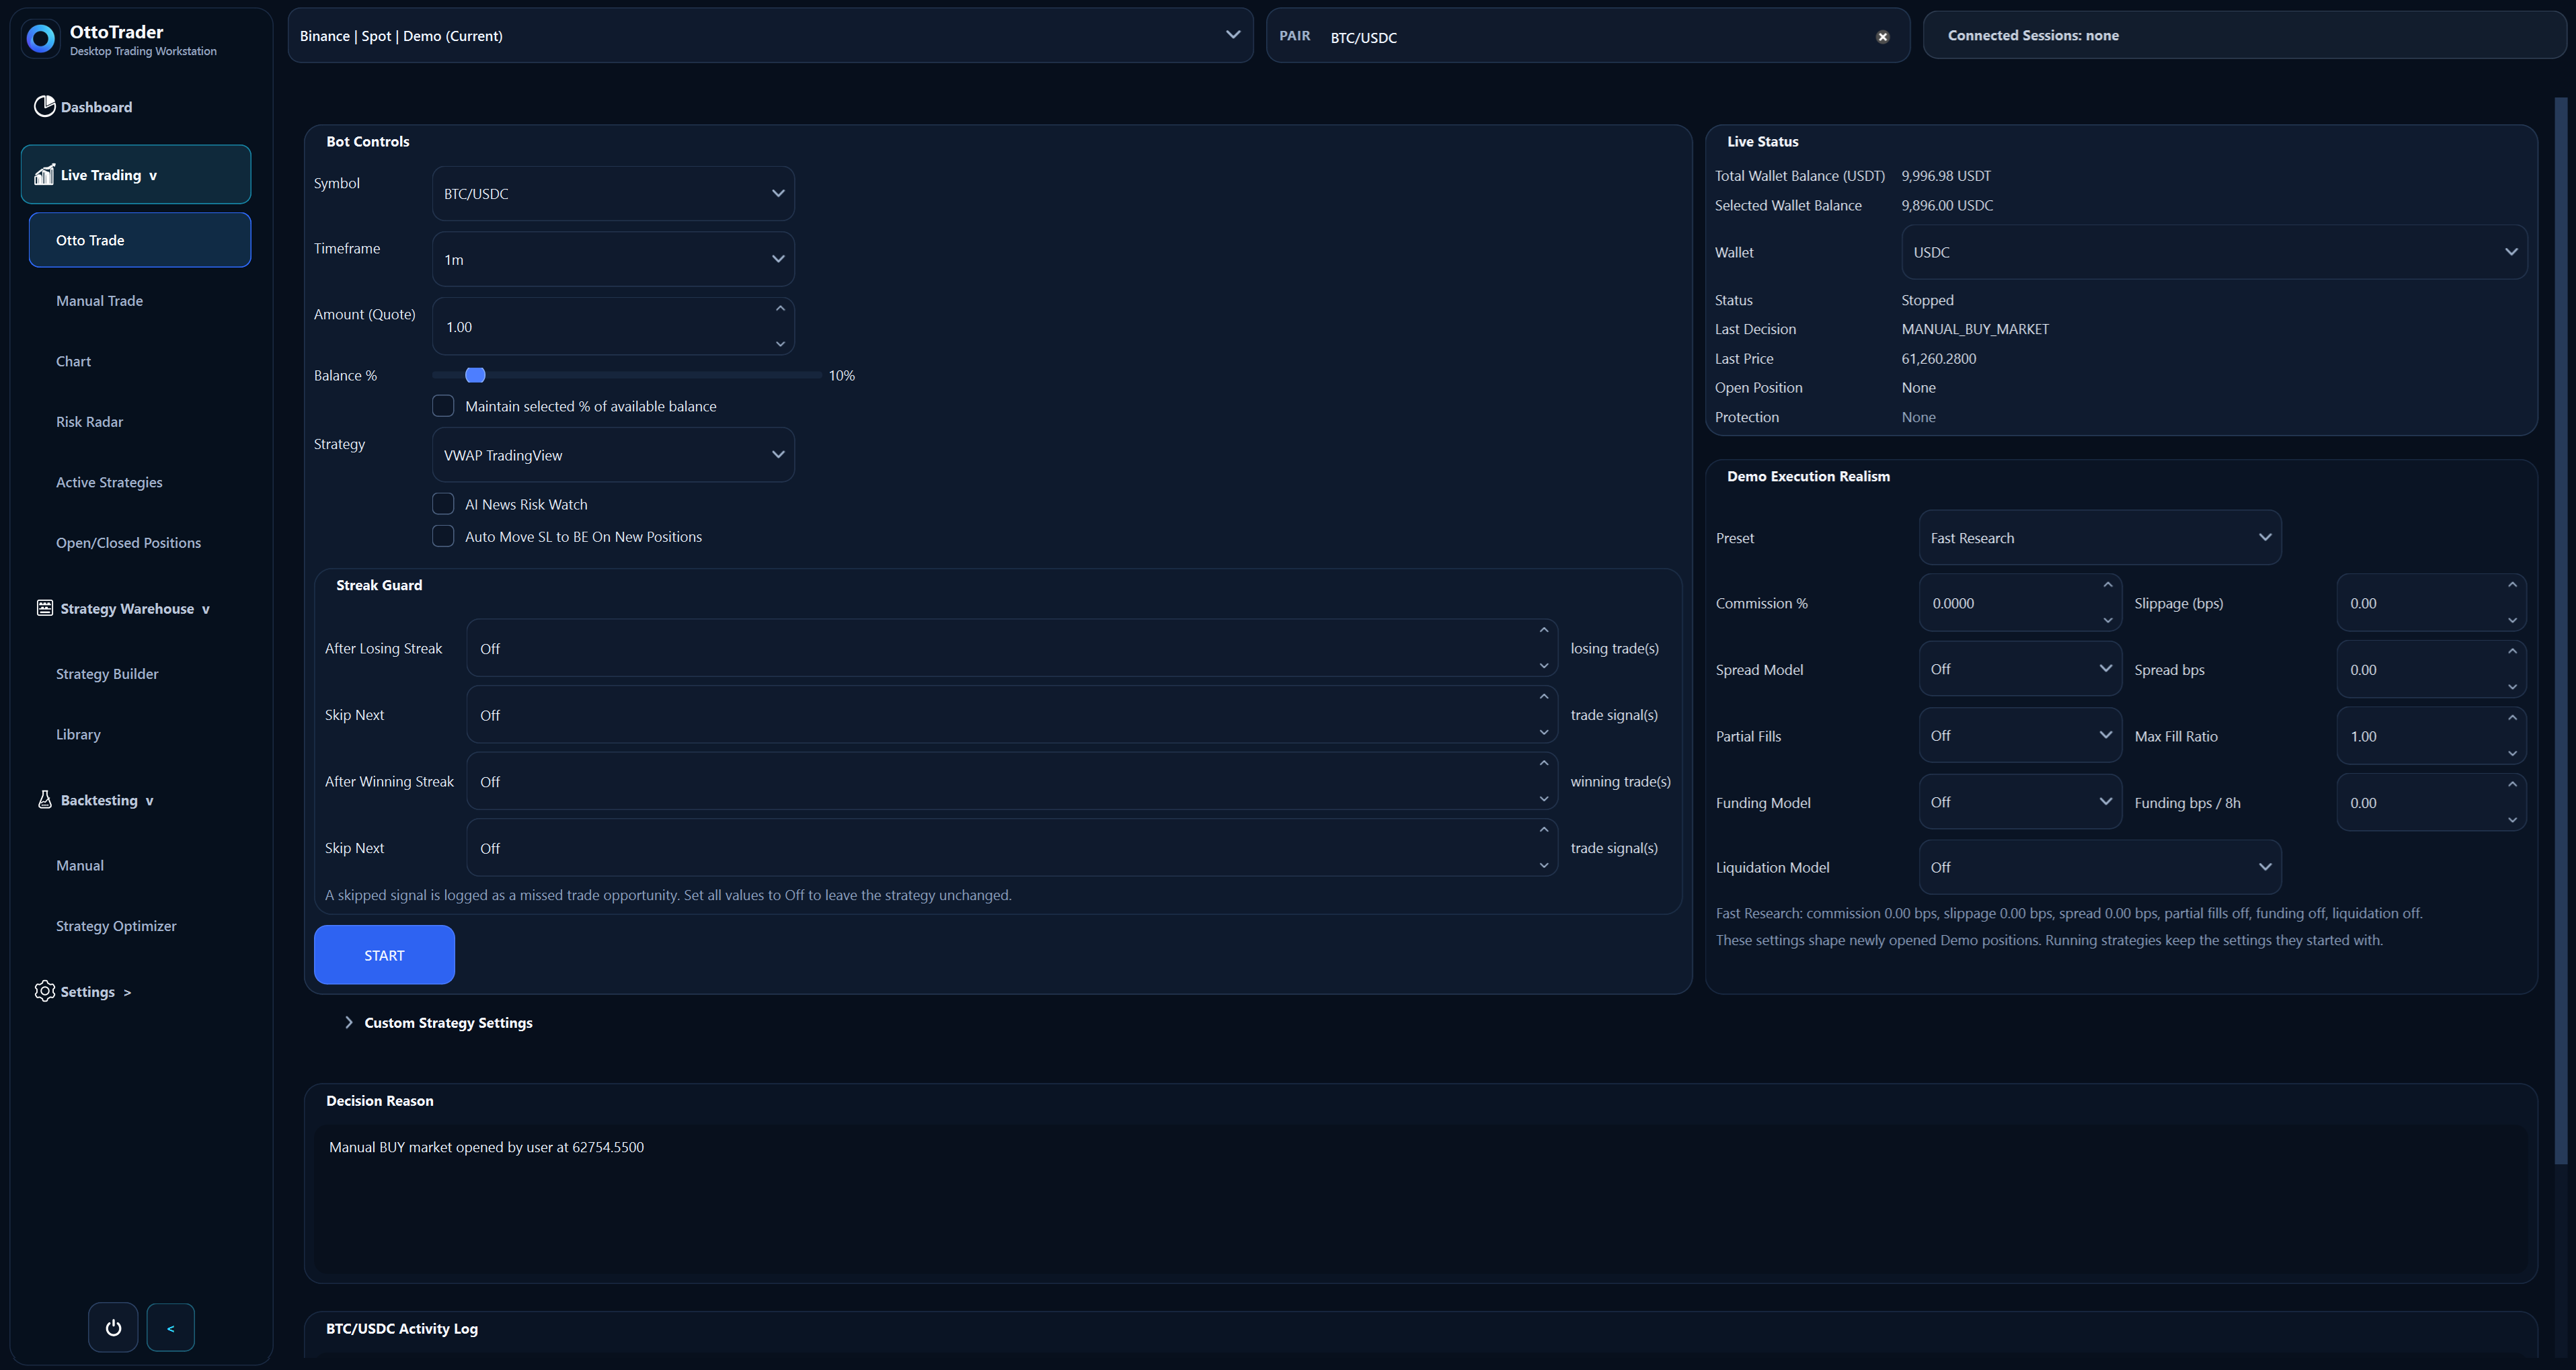Increase the Slippage (bps) value
Screen dimensions: 2576x1370
pyautogui.click(x=2513, y=586)
